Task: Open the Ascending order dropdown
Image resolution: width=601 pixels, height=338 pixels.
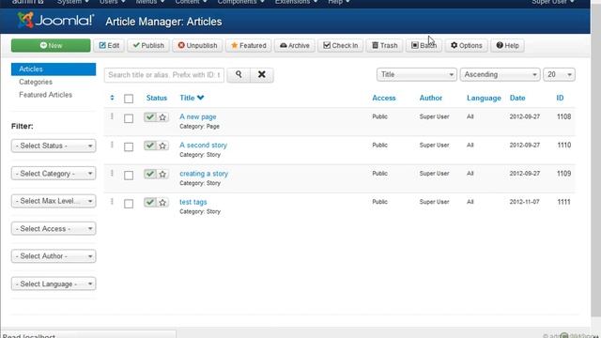Action: tap(500, 74)
